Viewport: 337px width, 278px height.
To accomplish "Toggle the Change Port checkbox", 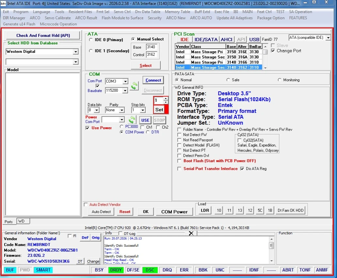I will [x=273, y=51].
